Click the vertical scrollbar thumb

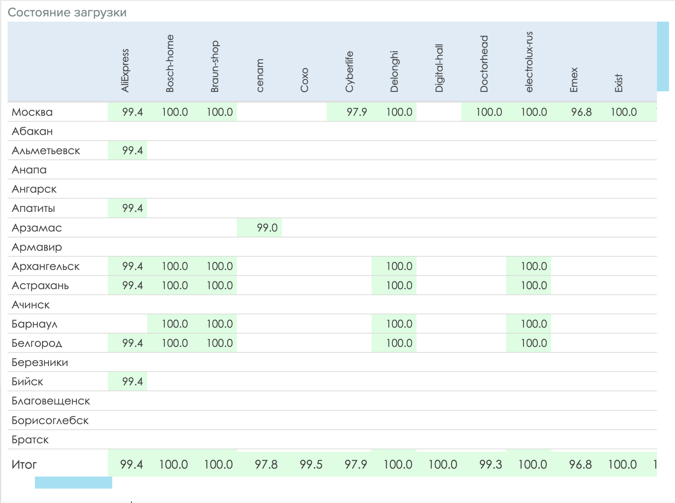tap(663, 56)
